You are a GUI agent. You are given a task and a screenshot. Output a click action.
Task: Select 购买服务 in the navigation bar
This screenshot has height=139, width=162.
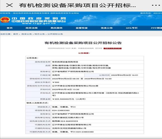57,28
